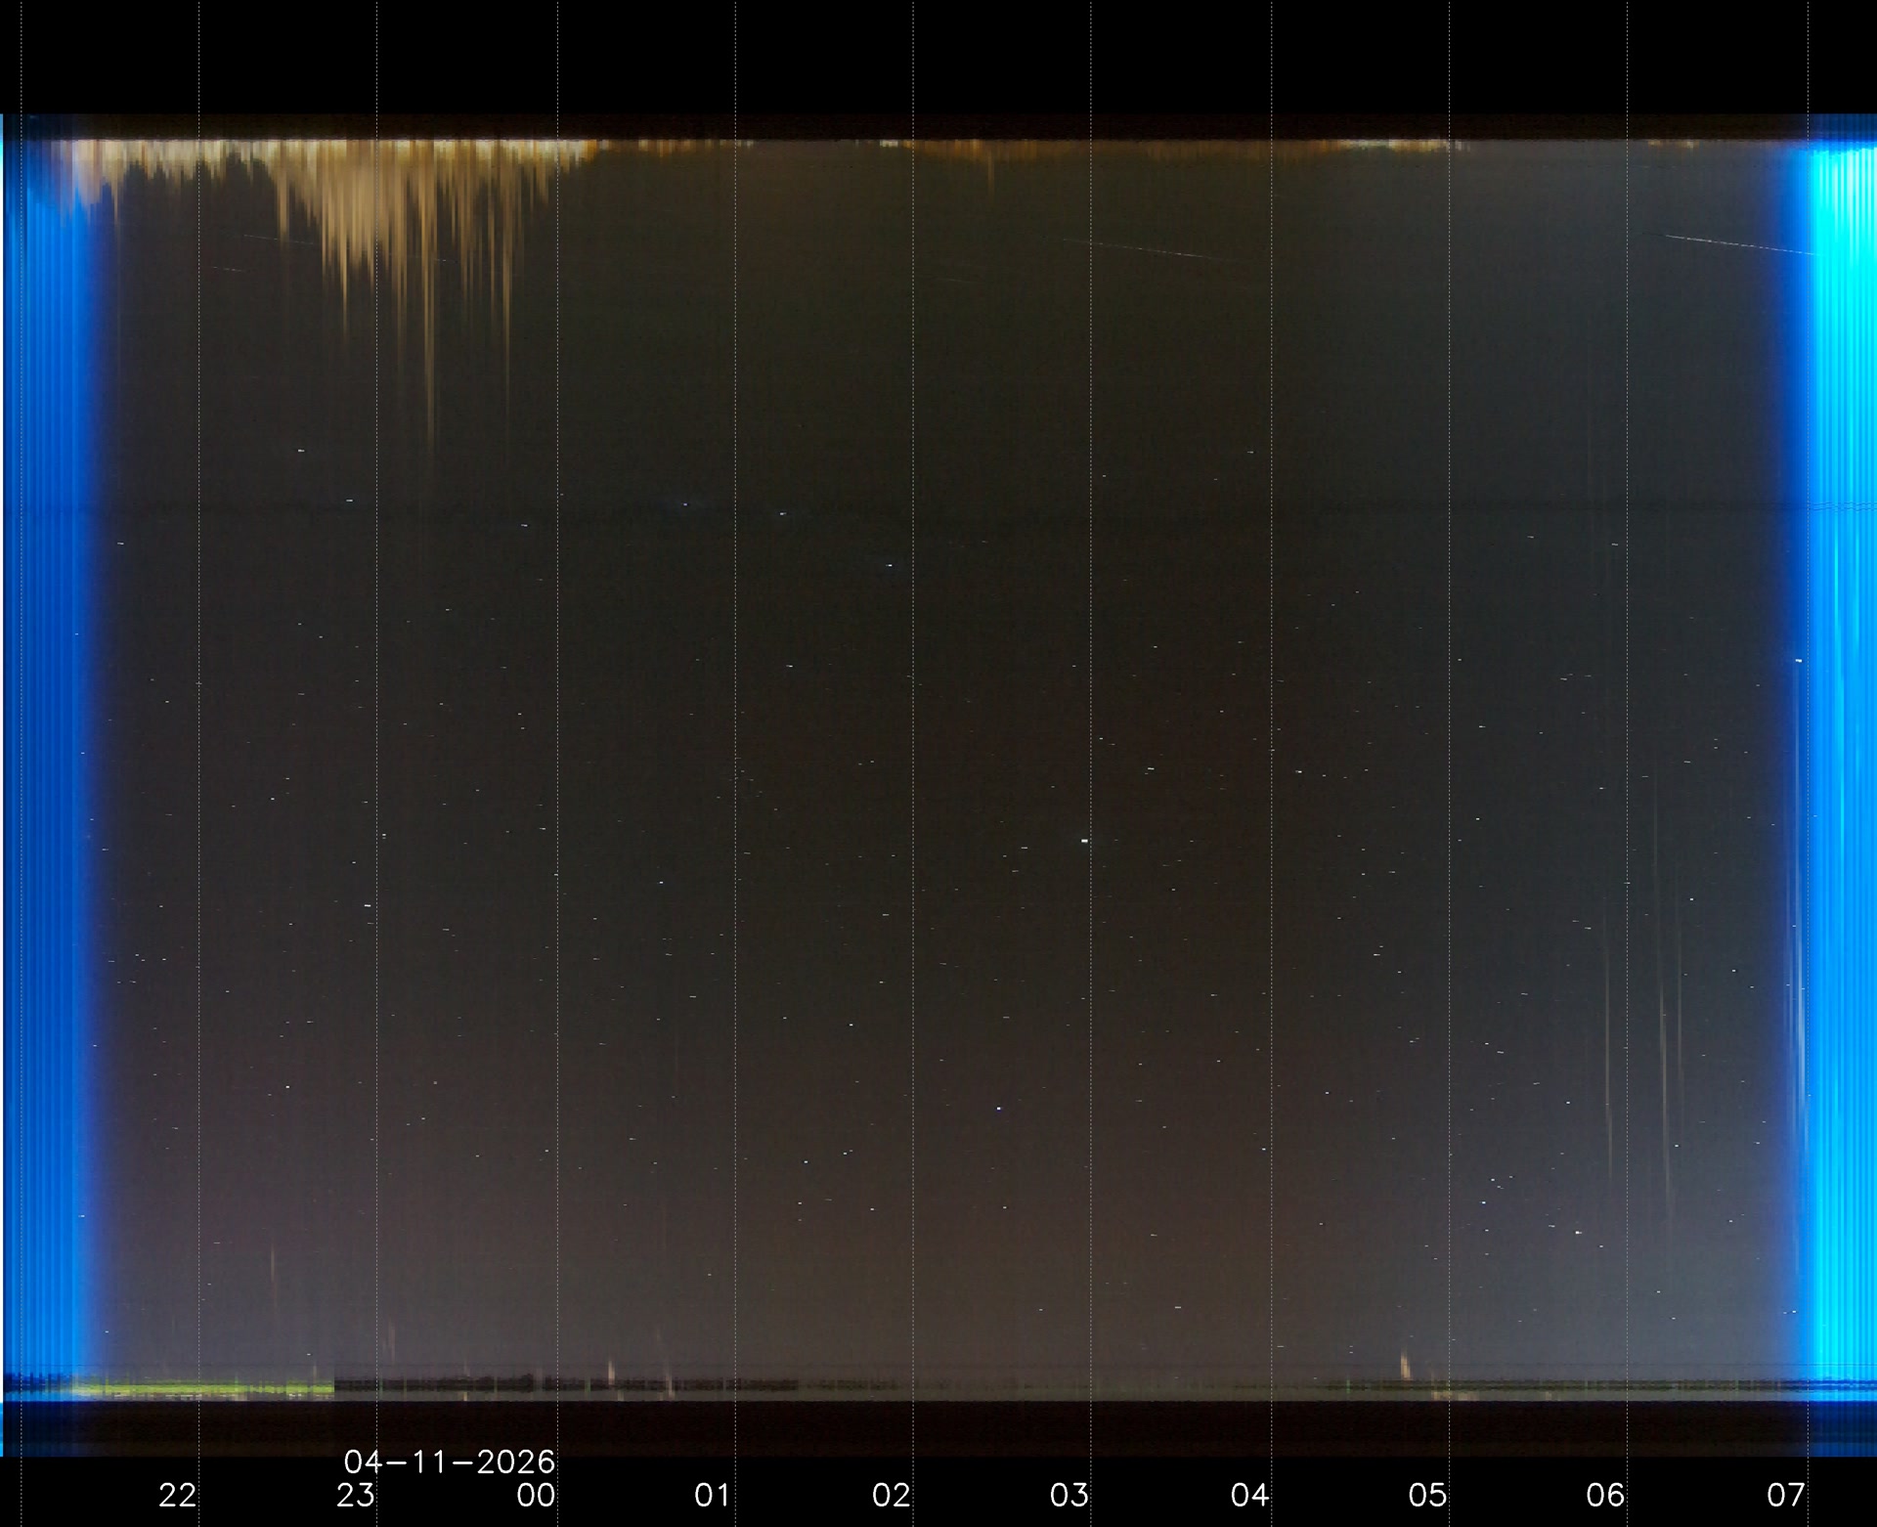Viewport: 1877px width, 1527px height.
Task: Click the 04-11-2026 date label
Action: (450, 1462)
